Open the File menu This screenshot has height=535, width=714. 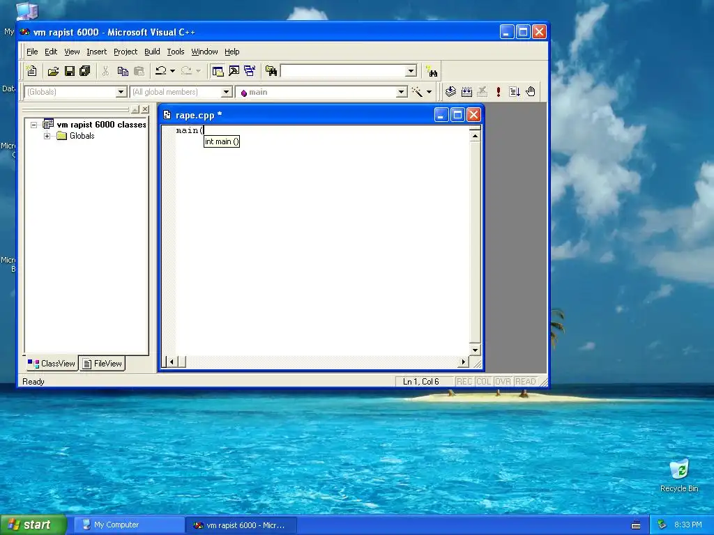click(32, 52)
